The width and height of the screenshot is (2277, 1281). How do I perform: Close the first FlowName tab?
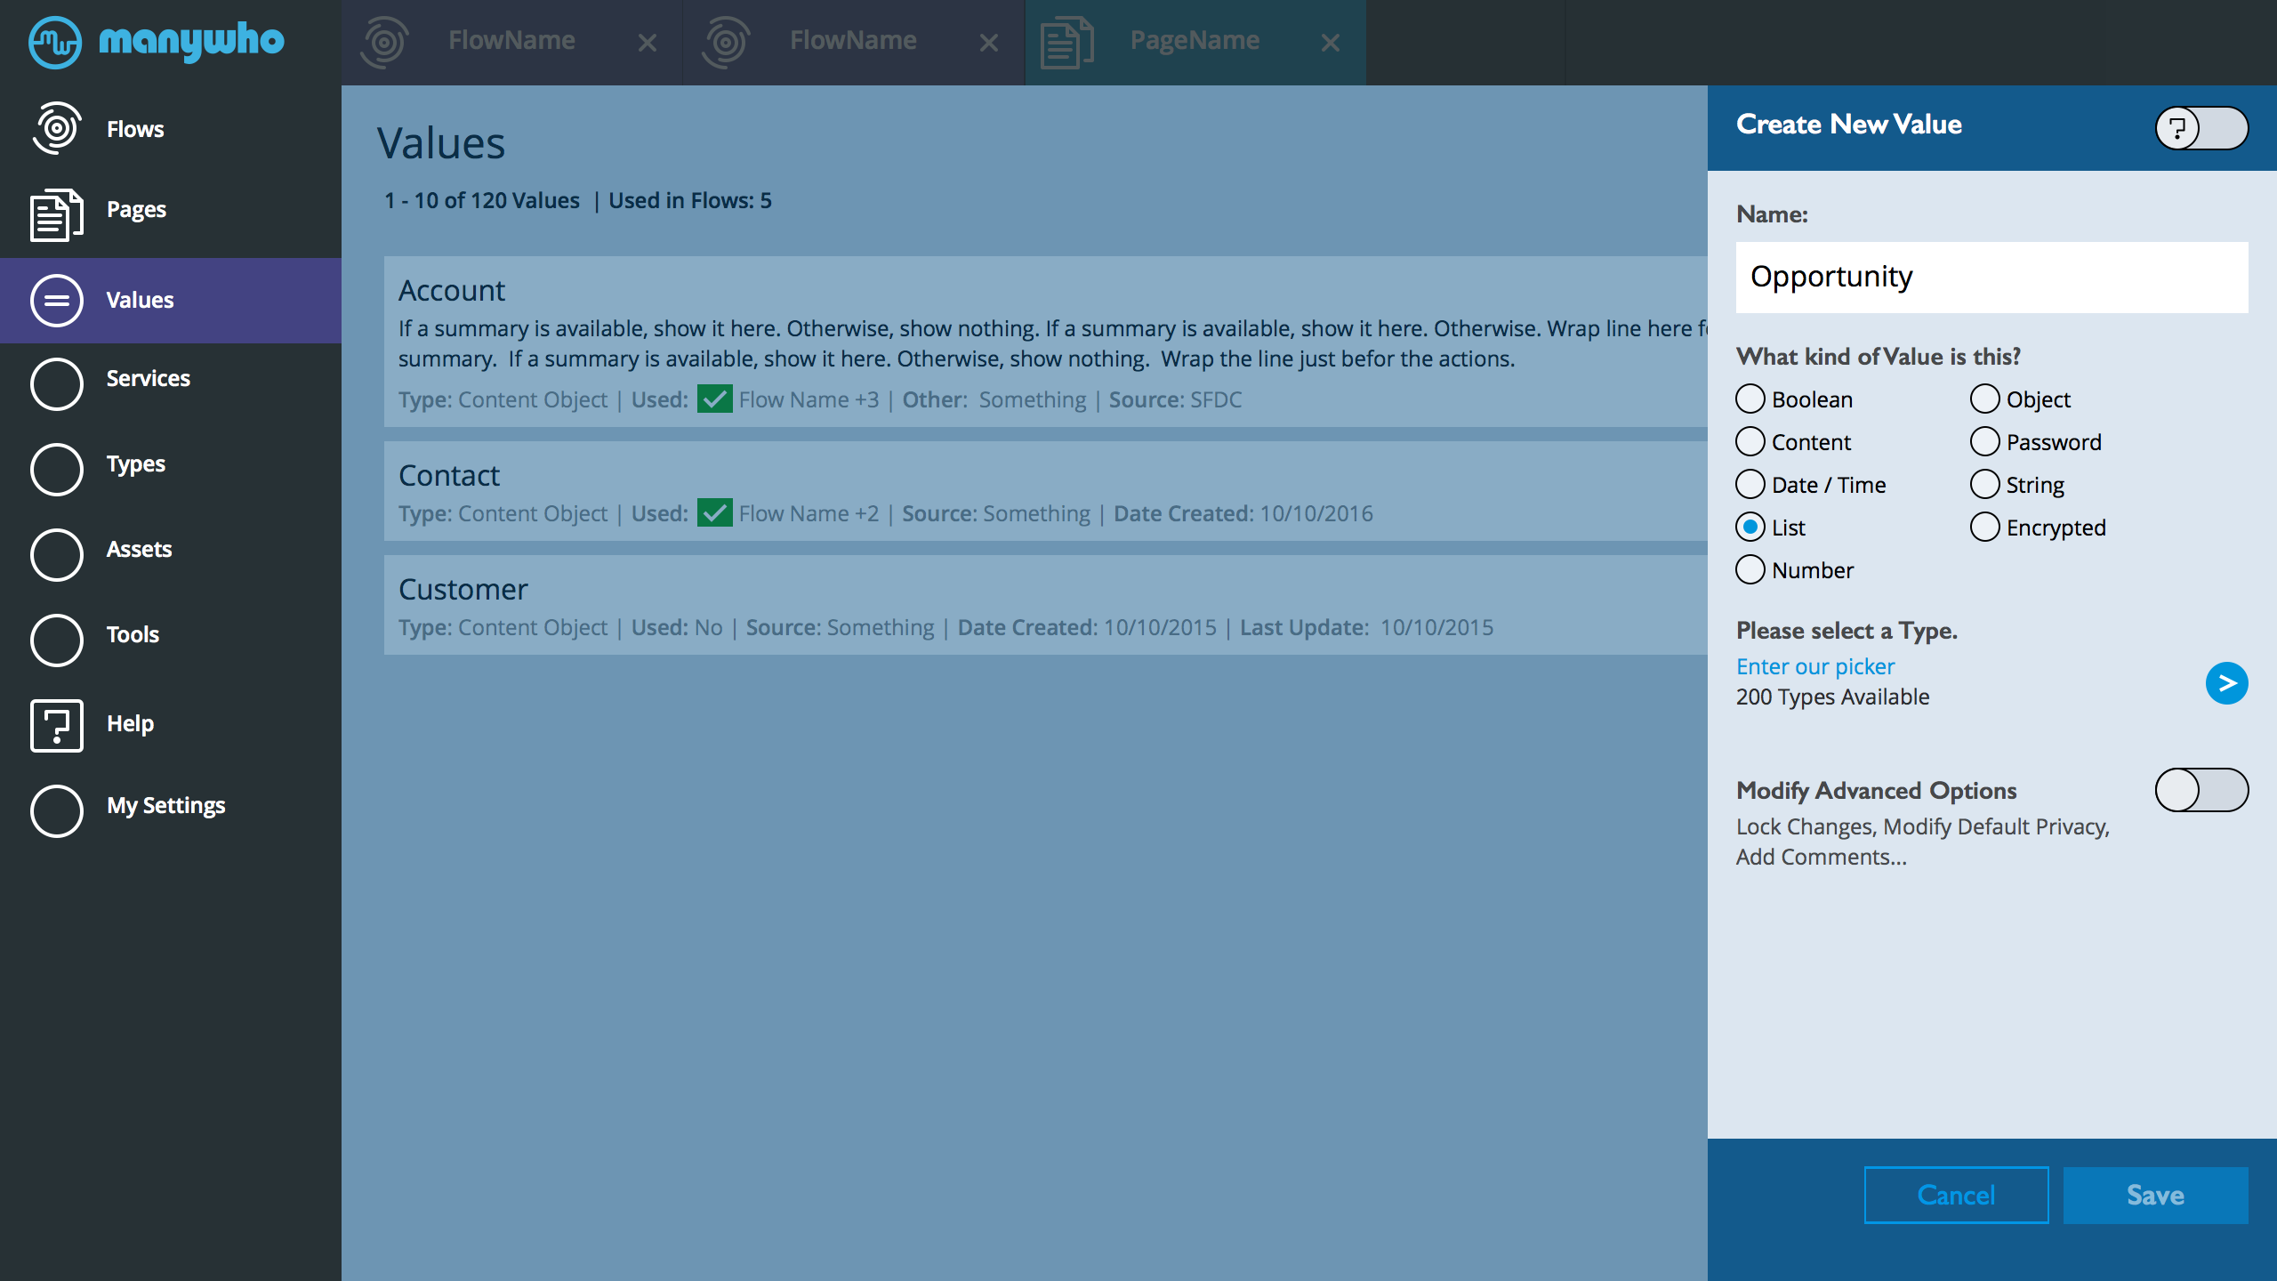pos(648,43)
